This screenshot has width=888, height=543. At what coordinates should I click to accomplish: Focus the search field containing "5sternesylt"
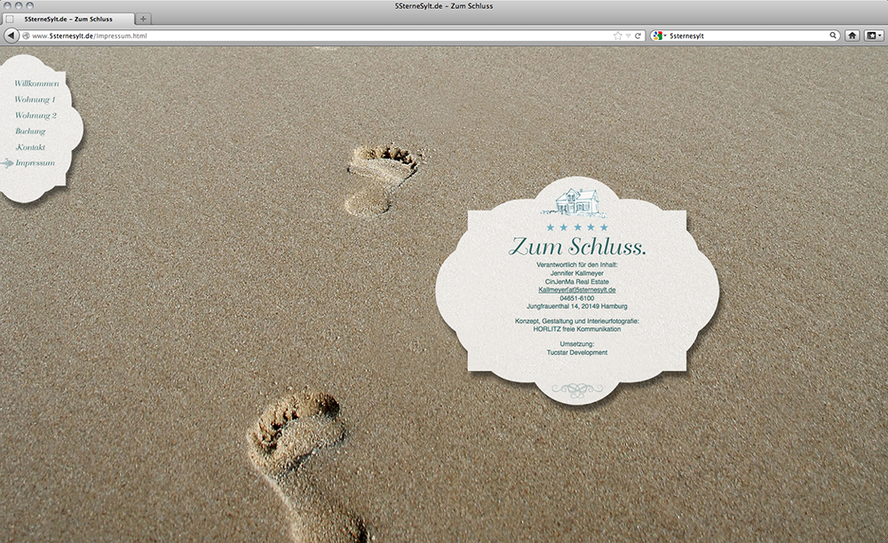pyautogui.click(x=746, y=35)
